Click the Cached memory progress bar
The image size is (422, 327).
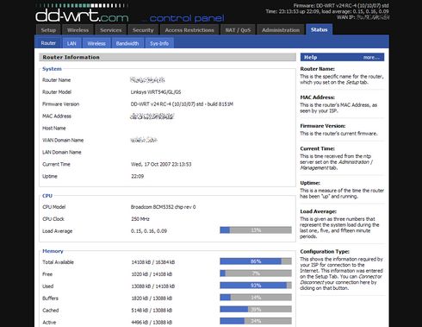256,310
